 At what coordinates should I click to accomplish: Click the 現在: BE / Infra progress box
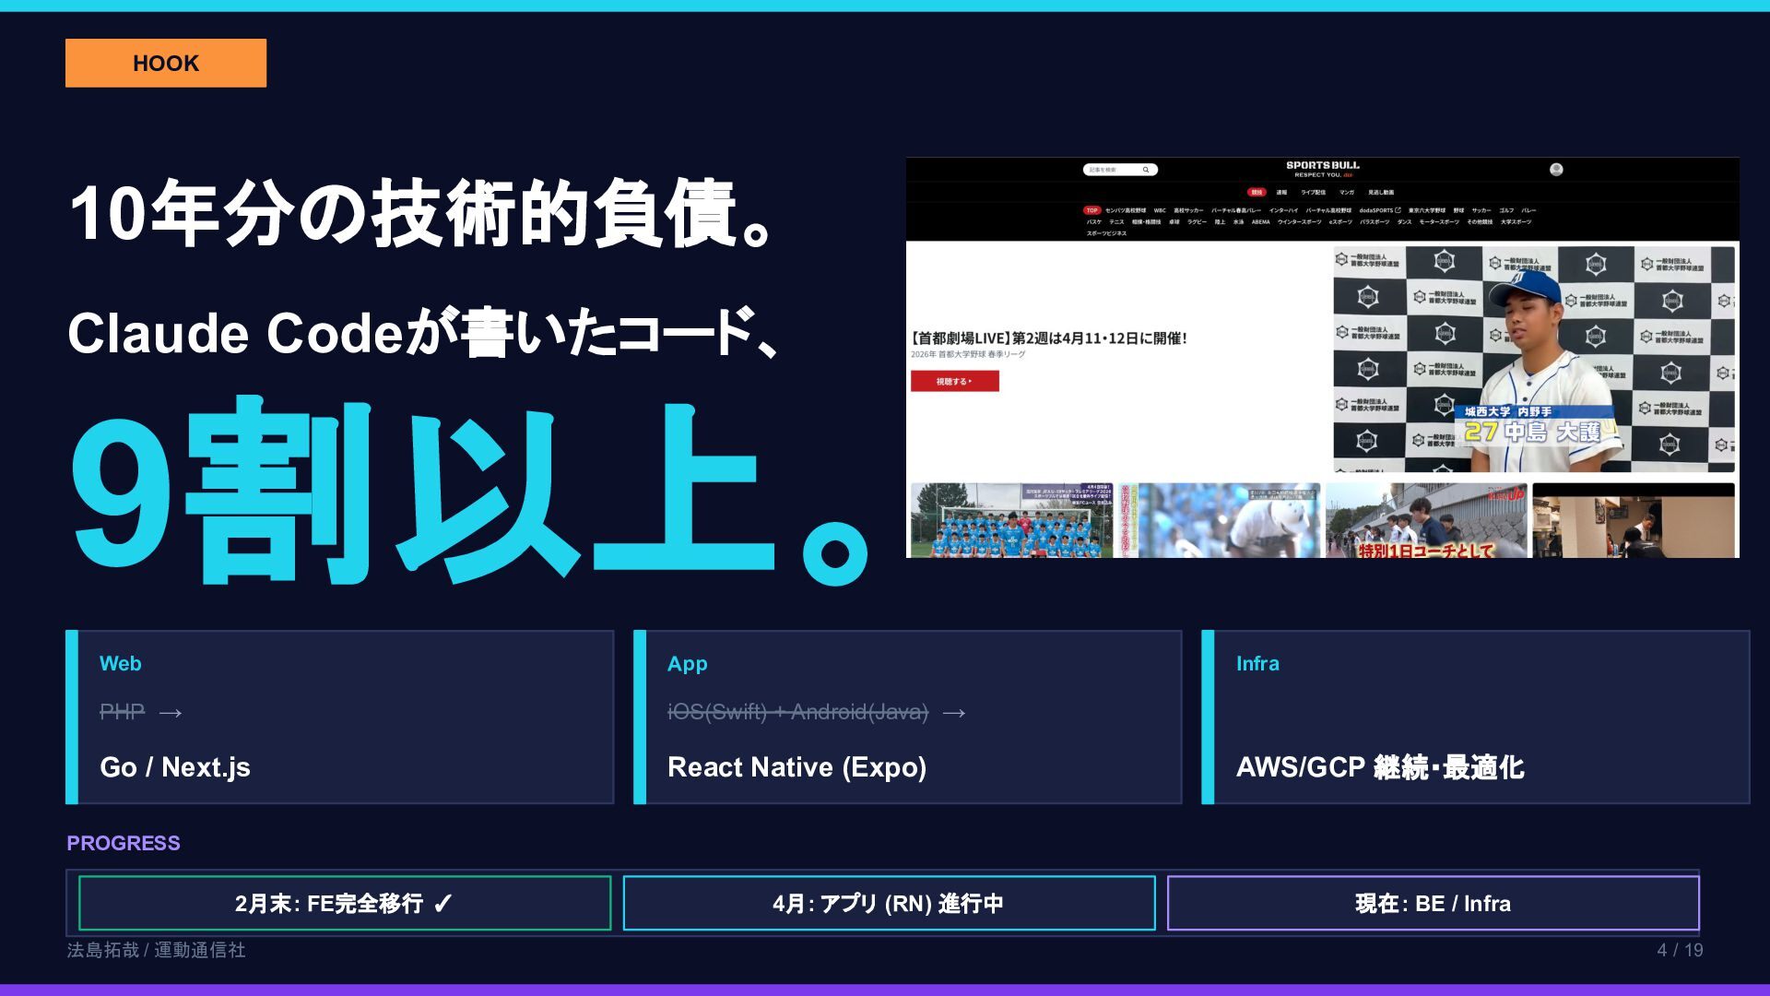pos(1433,903)
